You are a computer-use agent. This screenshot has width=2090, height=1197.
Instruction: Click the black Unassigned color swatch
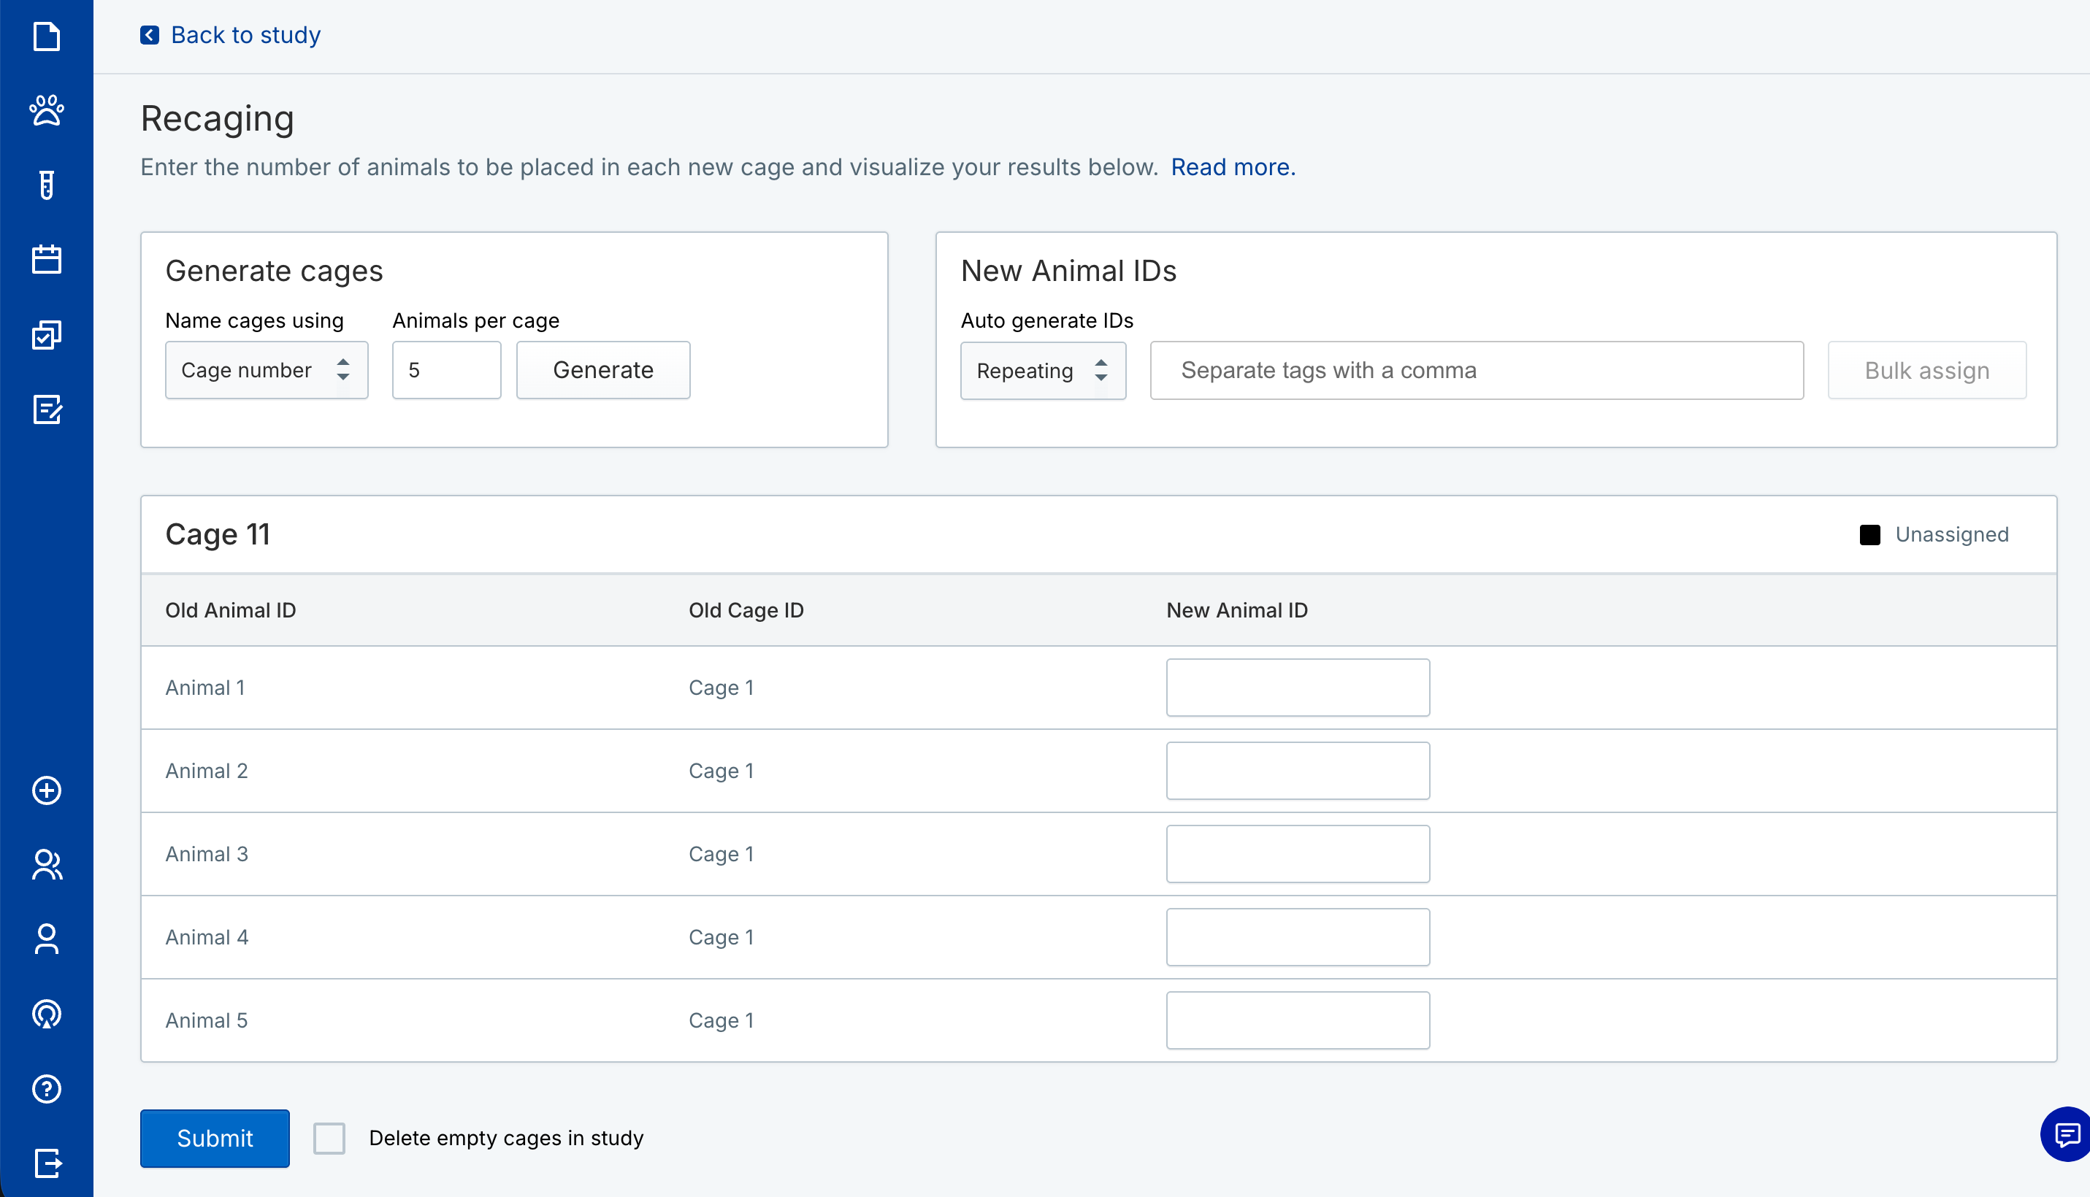pyautogui.click(x=1869, y=535)
